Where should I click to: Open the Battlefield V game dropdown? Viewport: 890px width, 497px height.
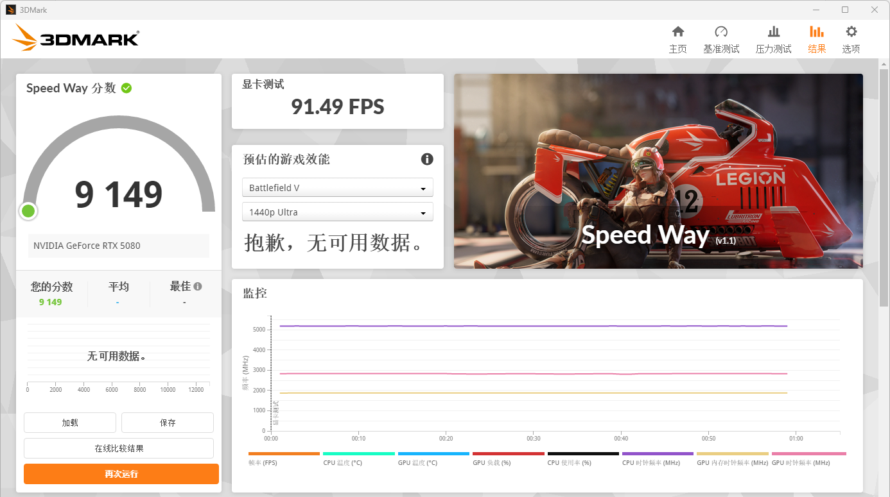(338, 188)
